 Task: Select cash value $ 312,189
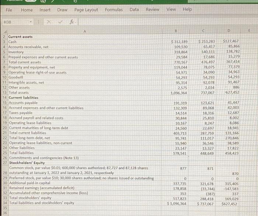(176, 42)
